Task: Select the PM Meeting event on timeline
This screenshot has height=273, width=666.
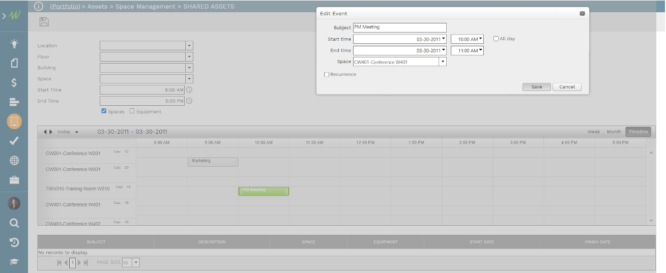Action: click(x=264, y=191)
